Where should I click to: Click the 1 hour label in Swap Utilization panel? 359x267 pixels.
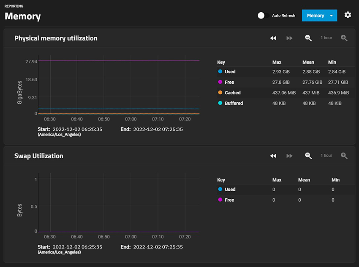326,156
